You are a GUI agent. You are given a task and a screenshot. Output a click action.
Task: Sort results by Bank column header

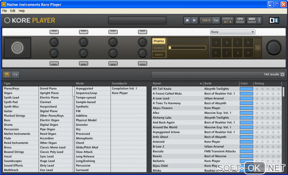tap(221, 83)
